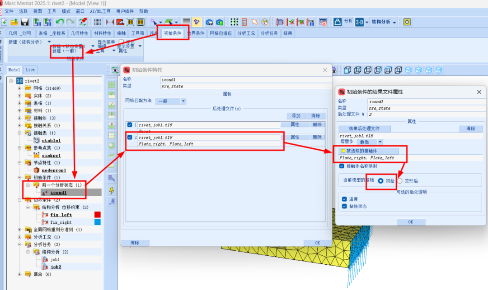
Task: Select the job2 item in the model tree
Action: 56,267
